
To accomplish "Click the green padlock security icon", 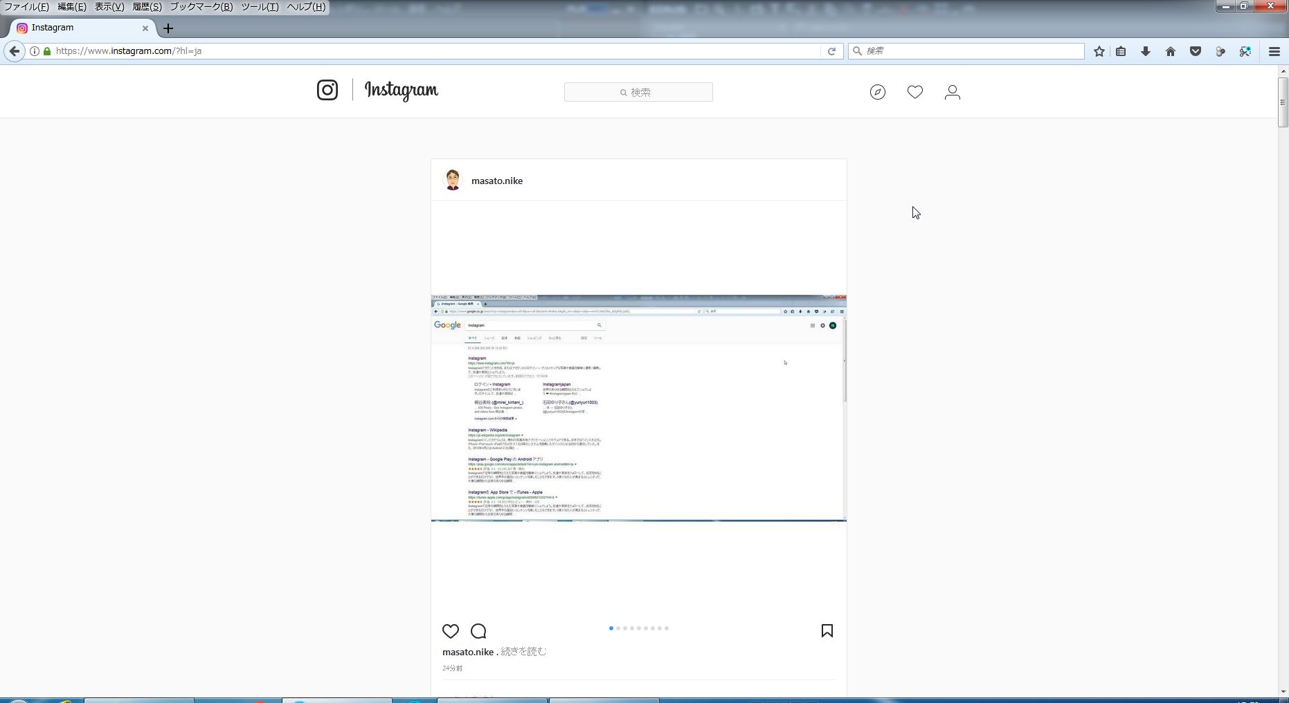I will coord(47,51).
